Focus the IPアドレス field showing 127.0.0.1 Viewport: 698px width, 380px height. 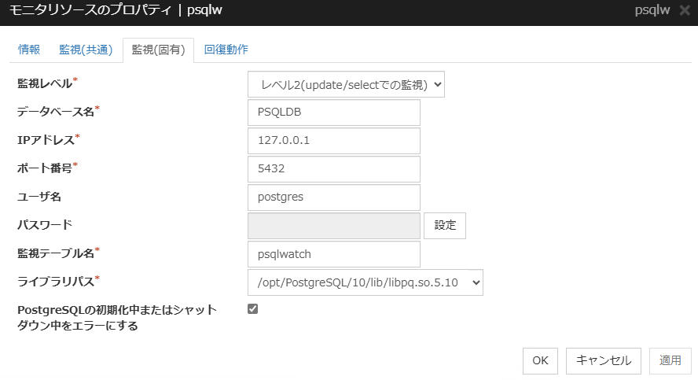click(x=333, y=141)
